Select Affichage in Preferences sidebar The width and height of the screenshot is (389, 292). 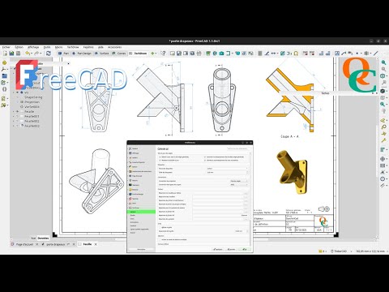point(135,153)
